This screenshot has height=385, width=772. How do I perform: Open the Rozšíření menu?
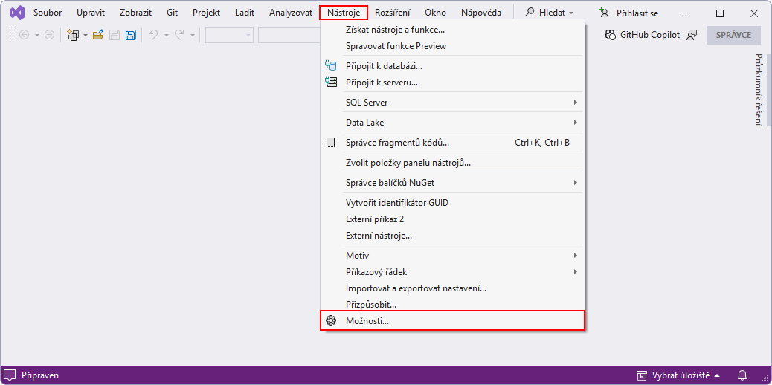point(392,13)
